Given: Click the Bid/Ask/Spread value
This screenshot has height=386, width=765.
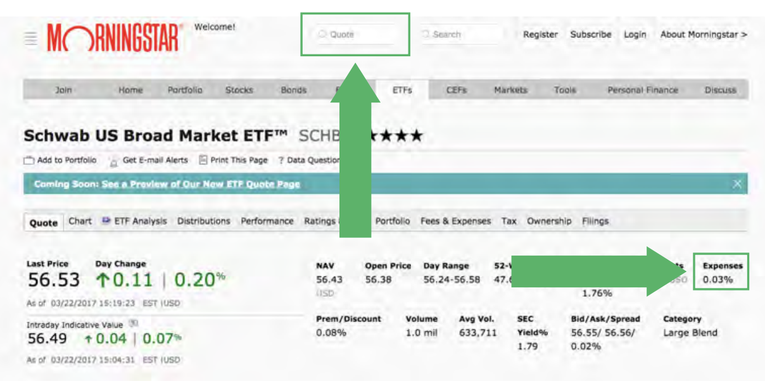Looking at the screenshot, I should point(602,339).
